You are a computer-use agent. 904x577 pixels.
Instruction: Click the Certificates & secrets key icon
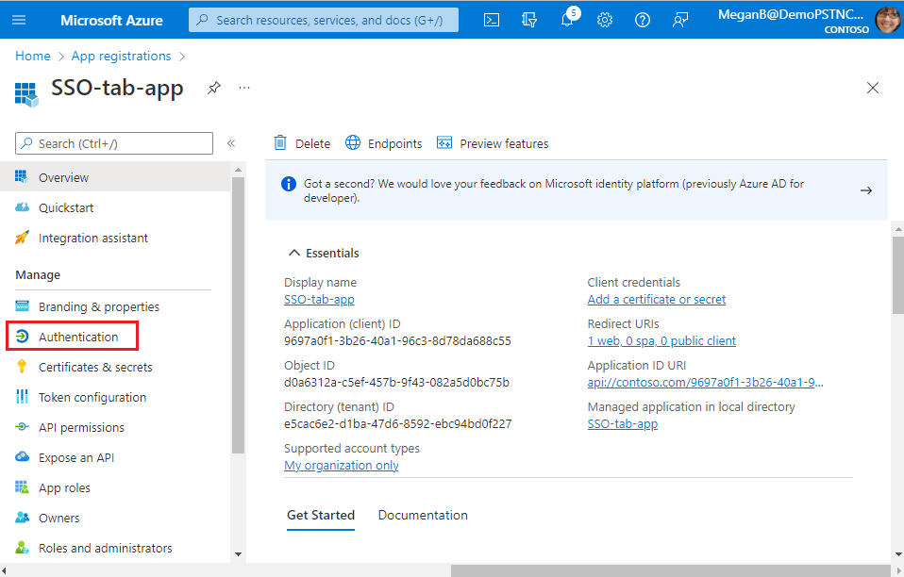tap(22, 366)
